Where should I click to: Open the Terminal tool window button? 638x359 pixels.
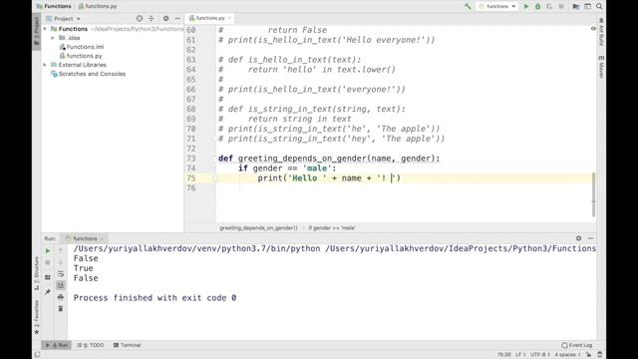[x=127, y=345]
